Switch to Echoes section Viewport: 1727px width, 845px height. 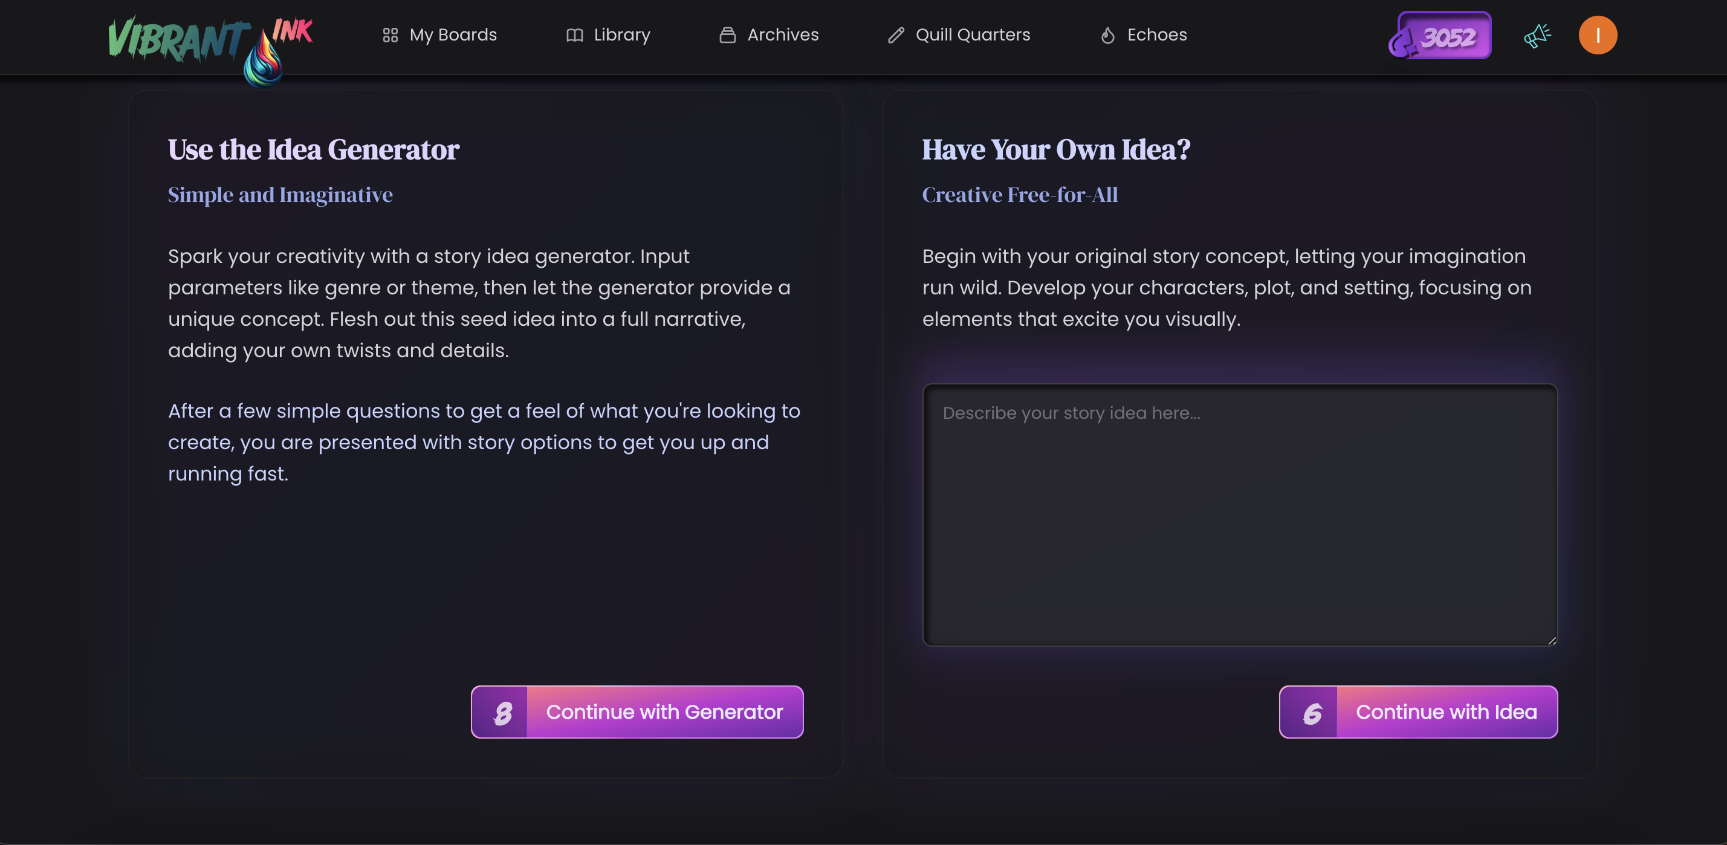[x=1156, y=35]
